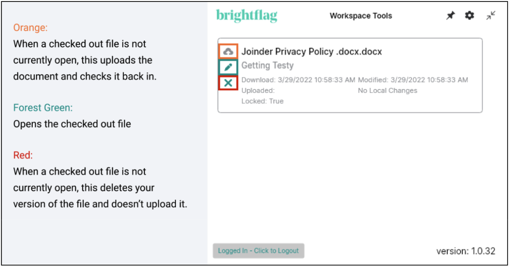Click the Red: heading in the legend
The image size is (510, 267).
pyautogui.click(x=23, y=155)
